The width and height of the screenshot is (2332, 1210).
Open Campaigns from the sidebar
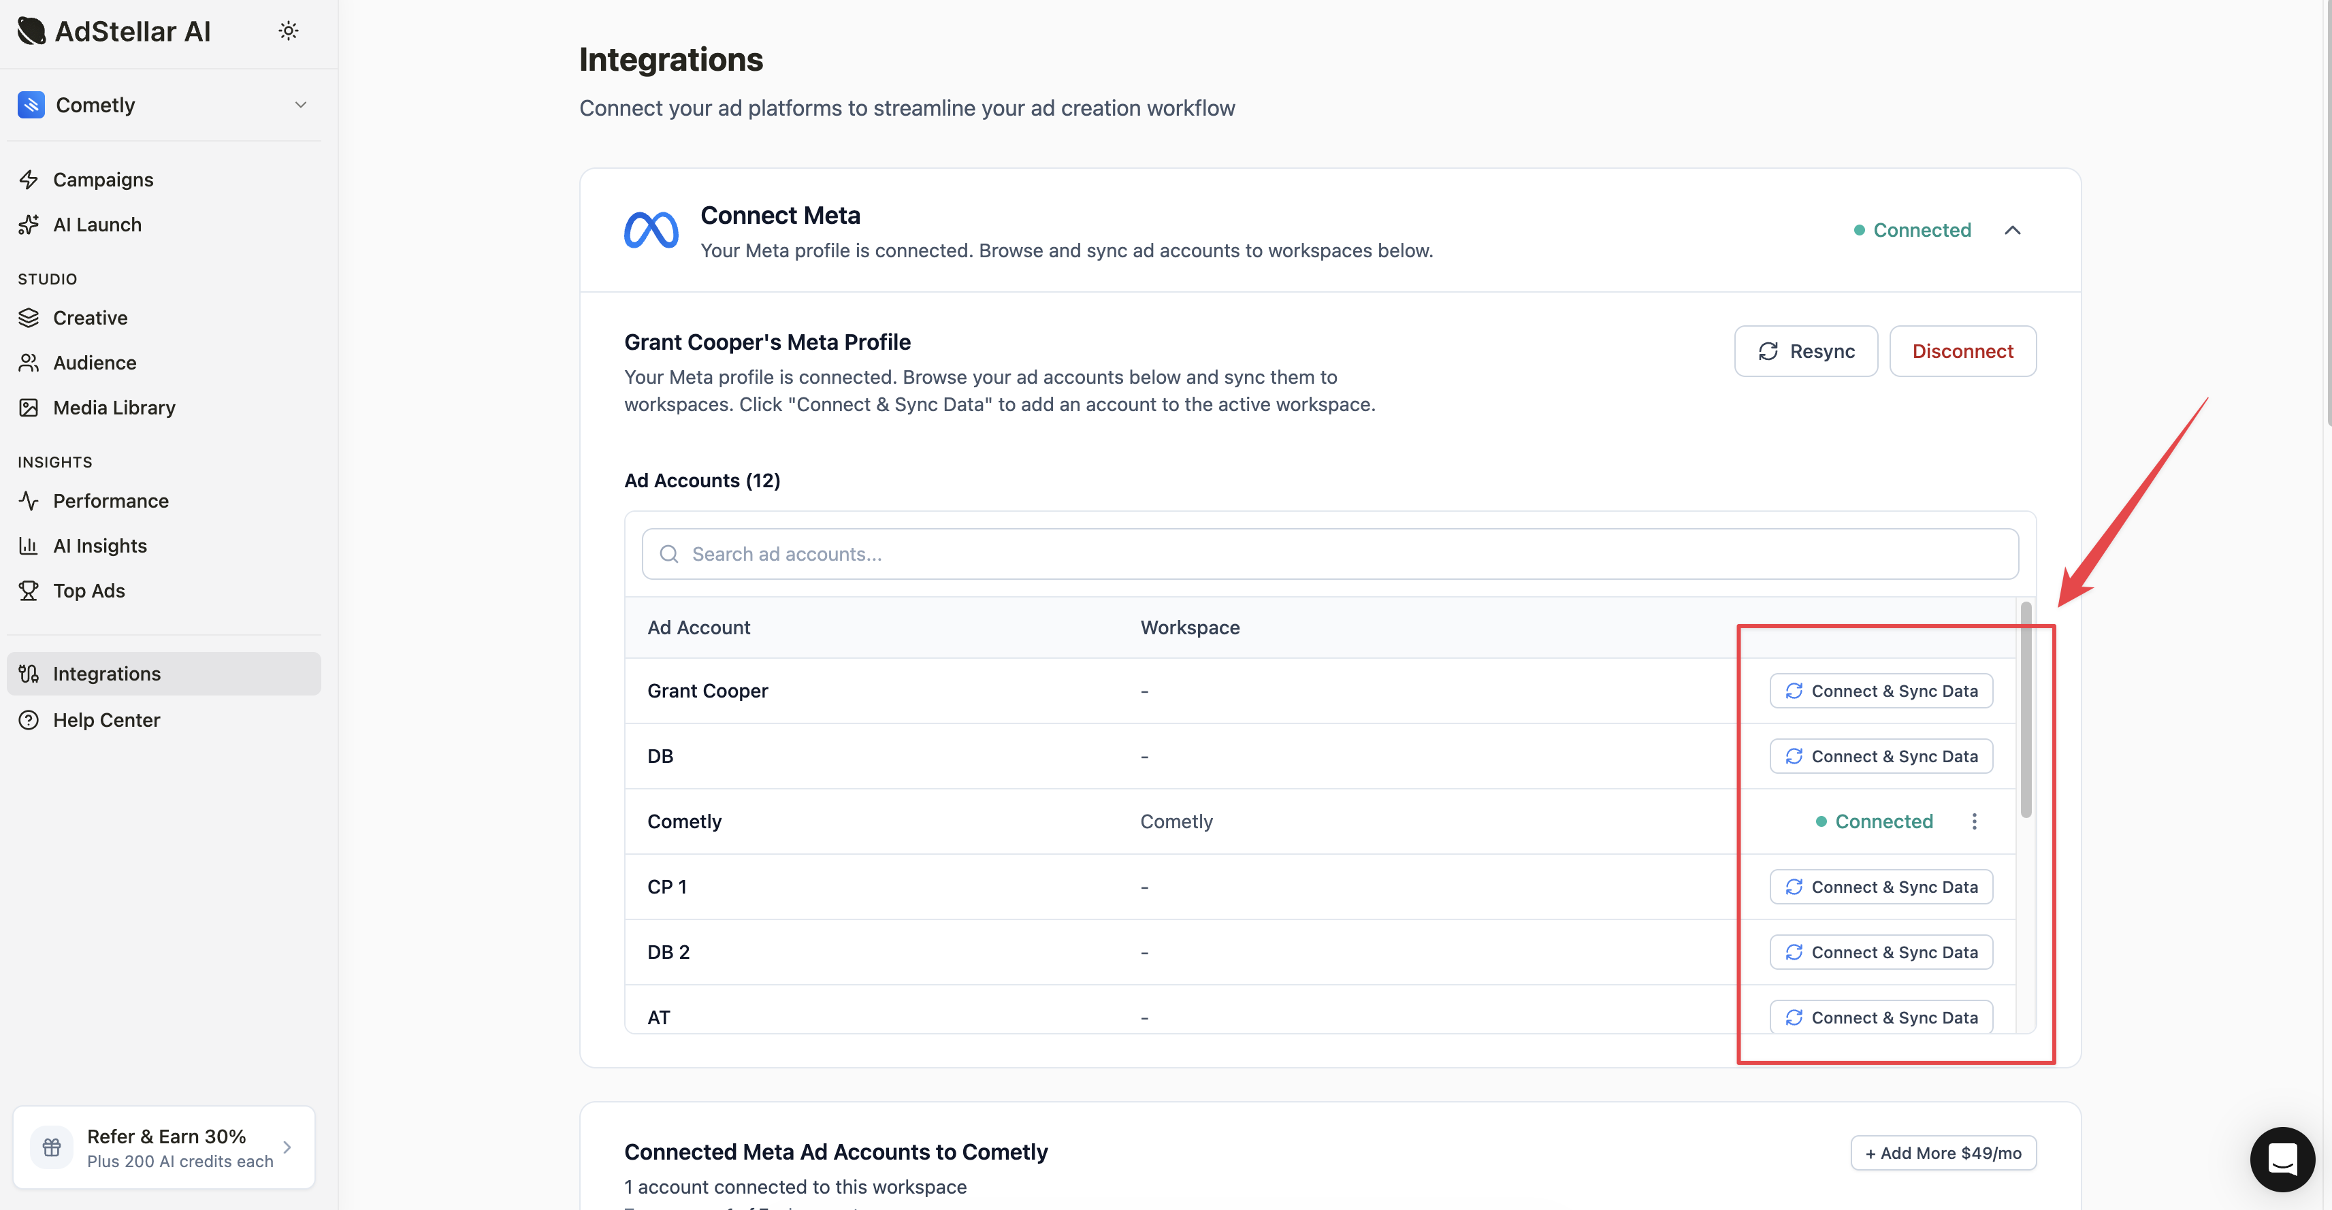pyautogui.click(x=102, y=179)
